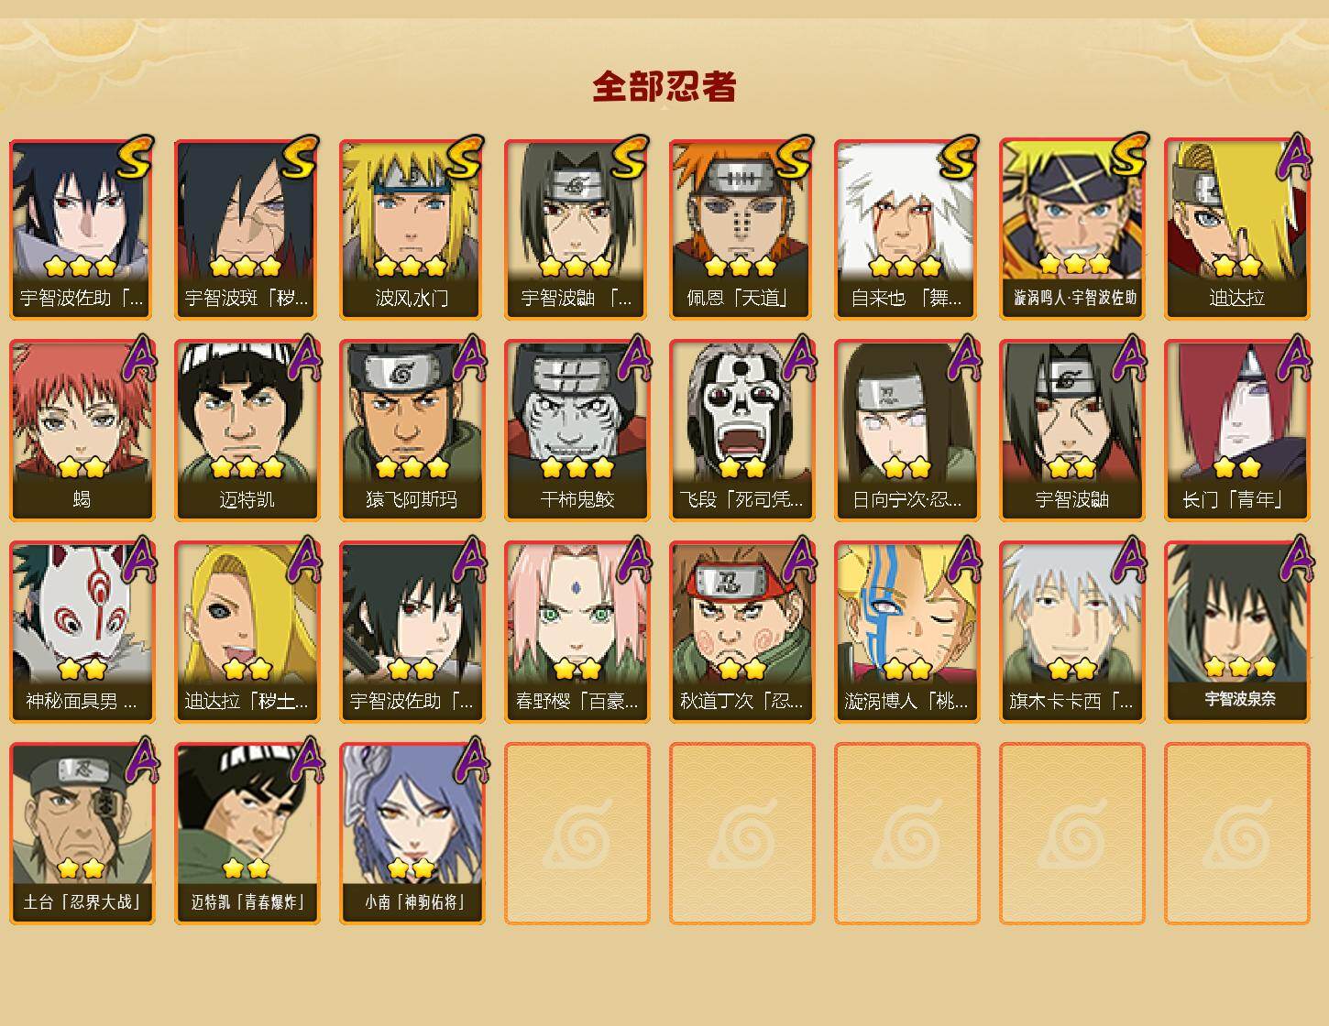Choose the 迪达拉 A-rank card in the top row

[1237, 229]
